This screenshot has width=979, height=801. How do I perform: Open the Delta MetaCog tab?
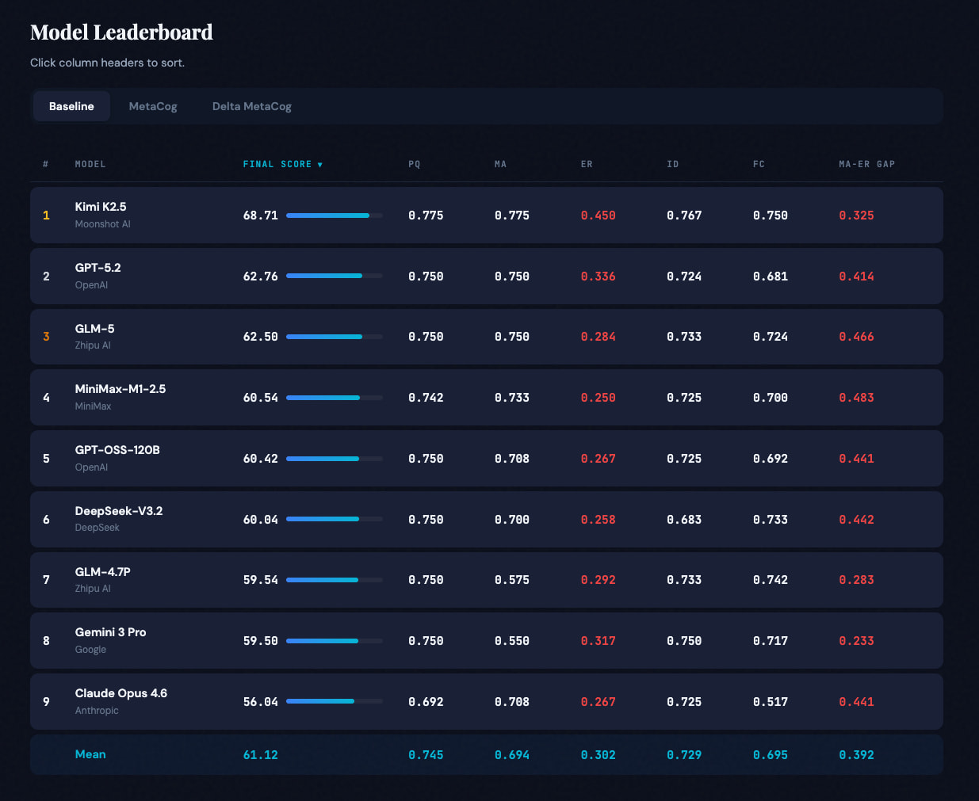click(x=251, y=106)
